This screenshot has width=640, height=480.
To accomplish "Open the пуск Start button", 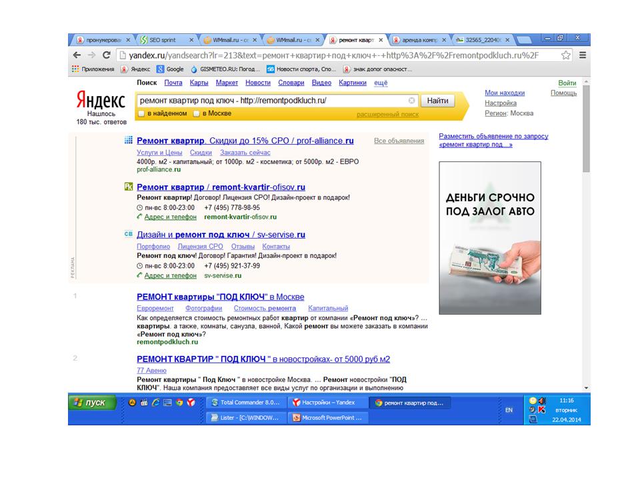I will 92,403.
